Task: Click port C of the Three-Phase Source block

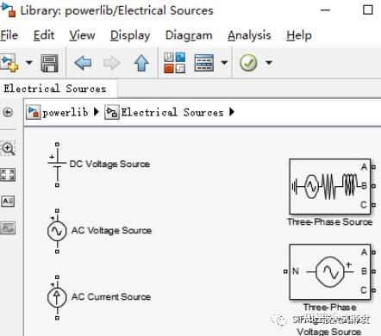Action: coord(373,205)
